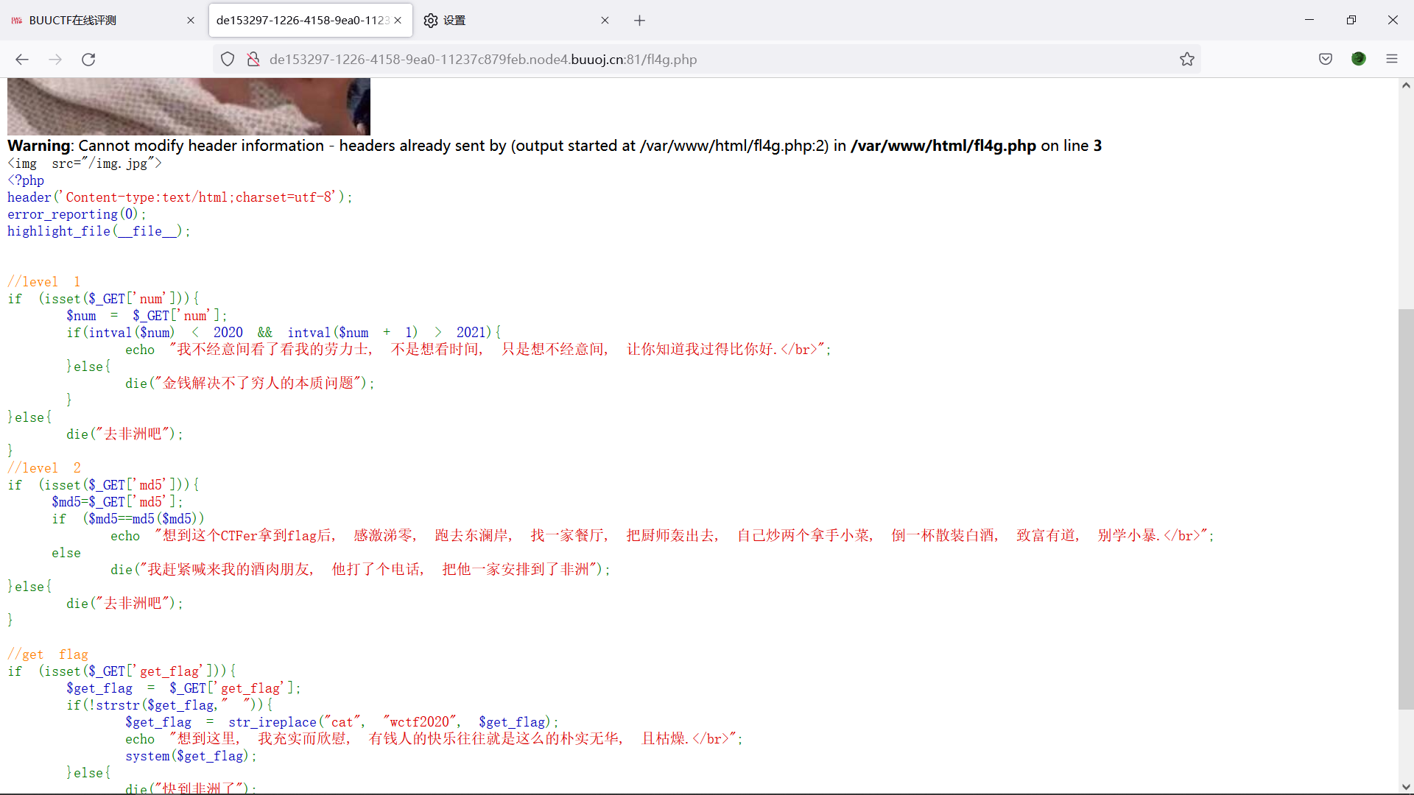Image resolution: width=1414 pixels, height=795 pixels.
Task: Reload the current page
Action: [88, 60]
